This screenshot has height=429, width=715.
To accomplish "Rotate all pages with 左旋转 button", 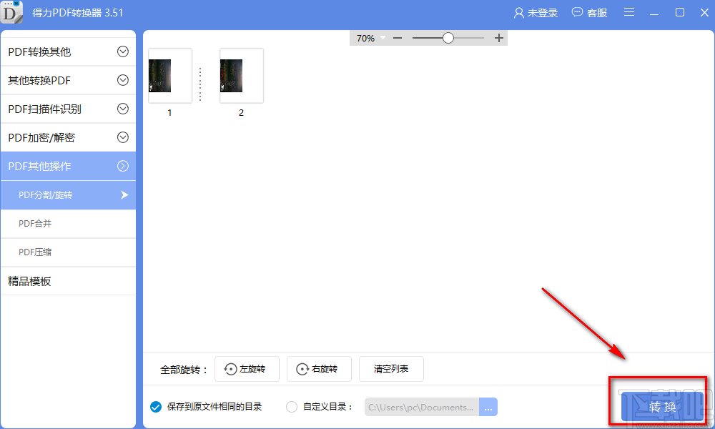I will (247, 369).
